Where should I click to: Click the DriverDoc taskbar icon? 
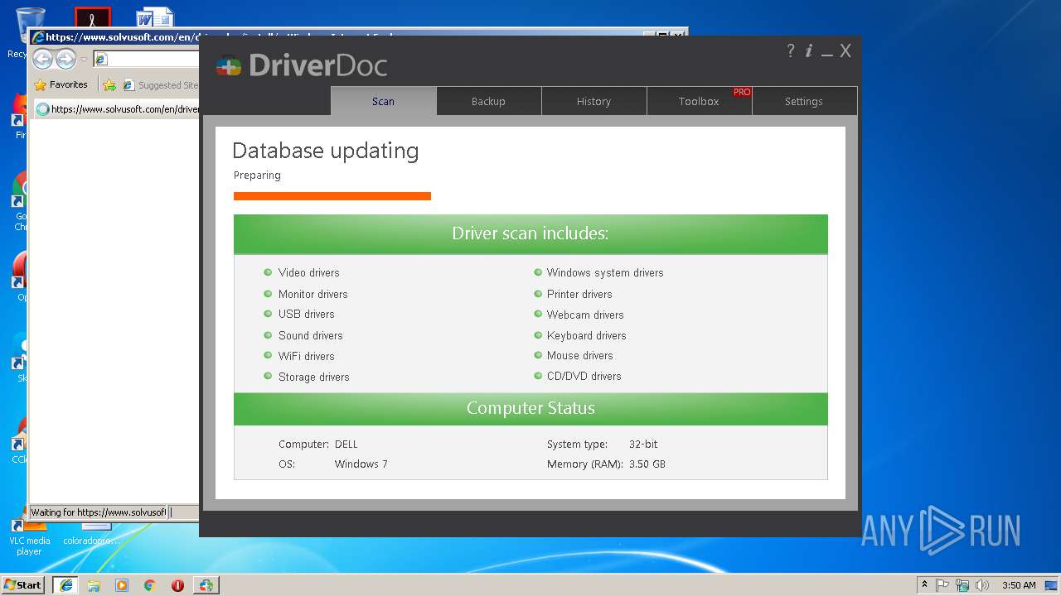tap(206, 585)
